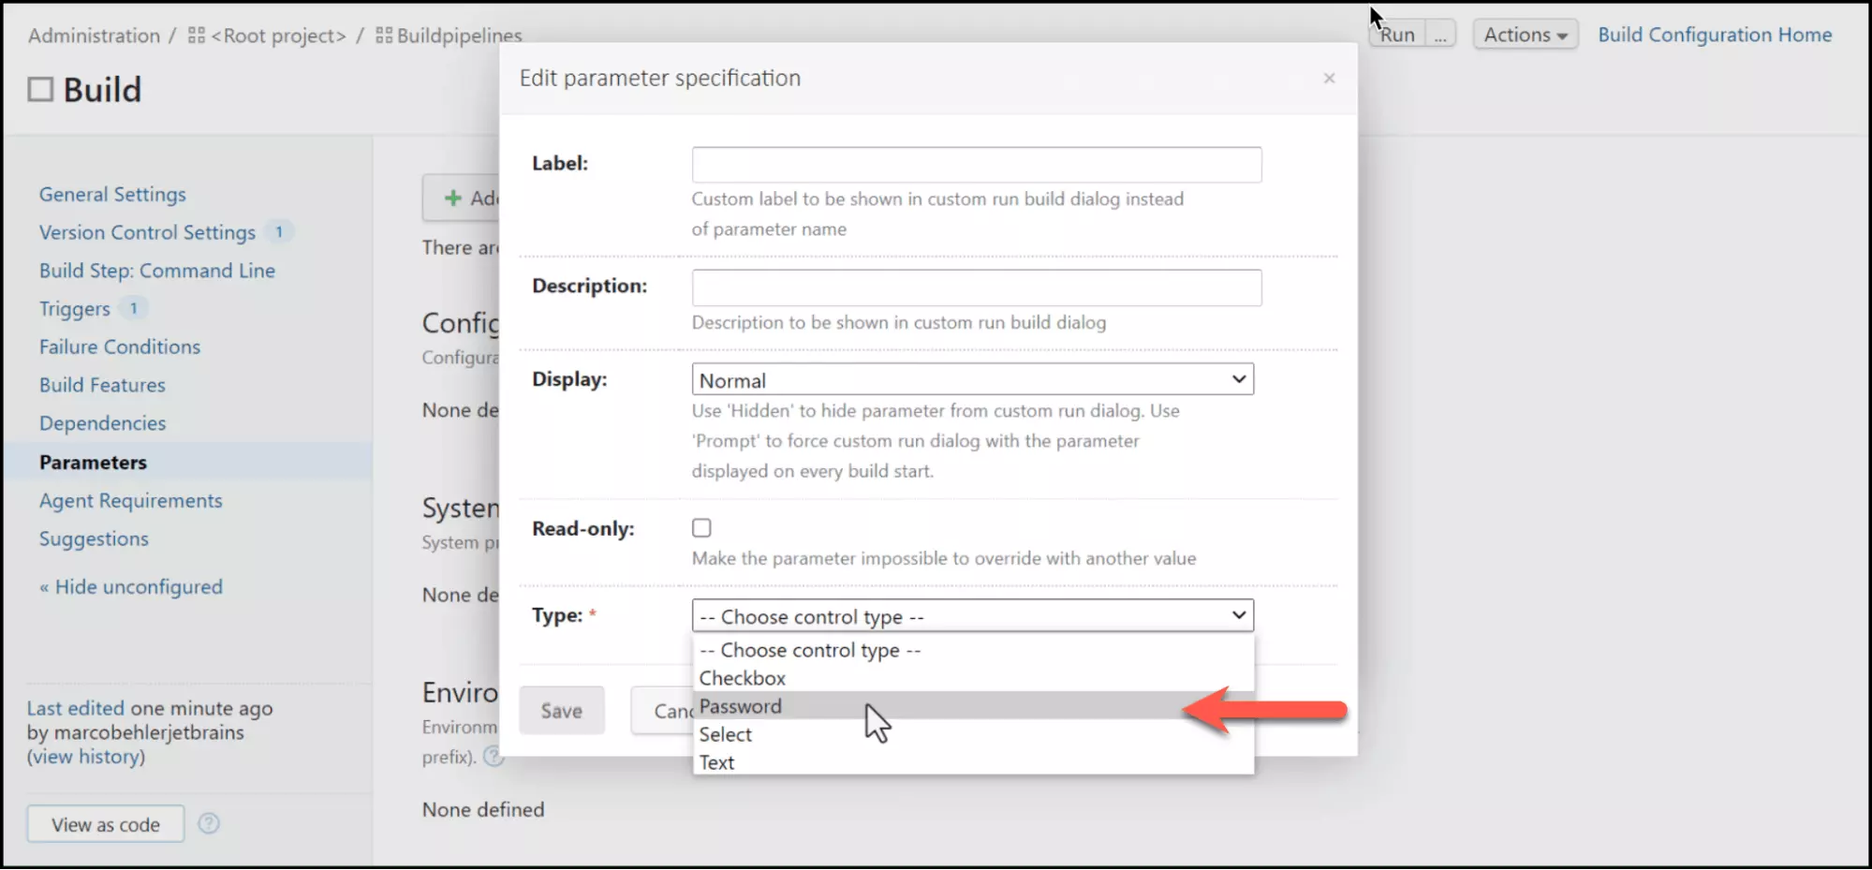Choose the Select control type option

[x=725, y=734]
